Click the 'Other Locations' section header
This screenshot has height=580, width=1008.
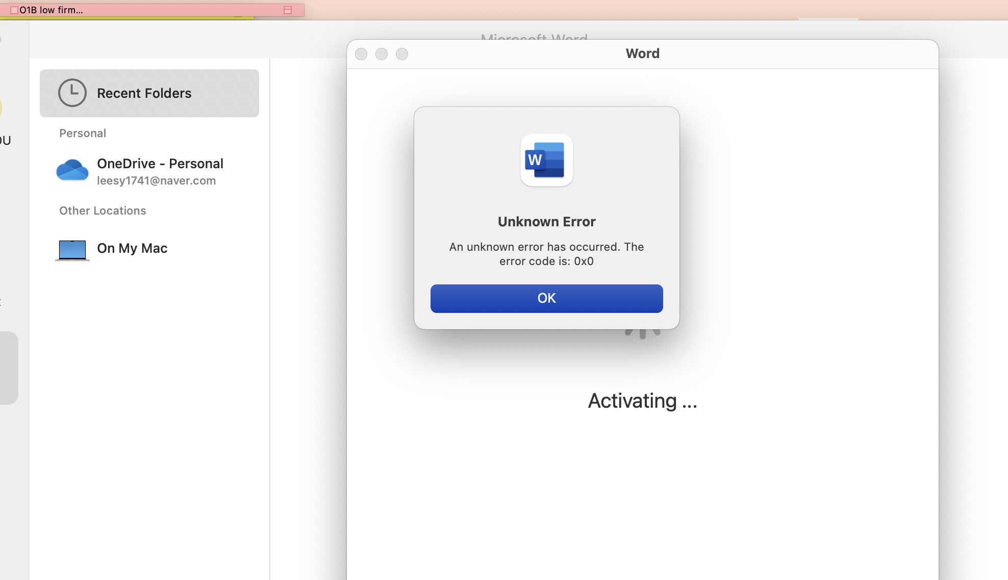pos(103,211)
